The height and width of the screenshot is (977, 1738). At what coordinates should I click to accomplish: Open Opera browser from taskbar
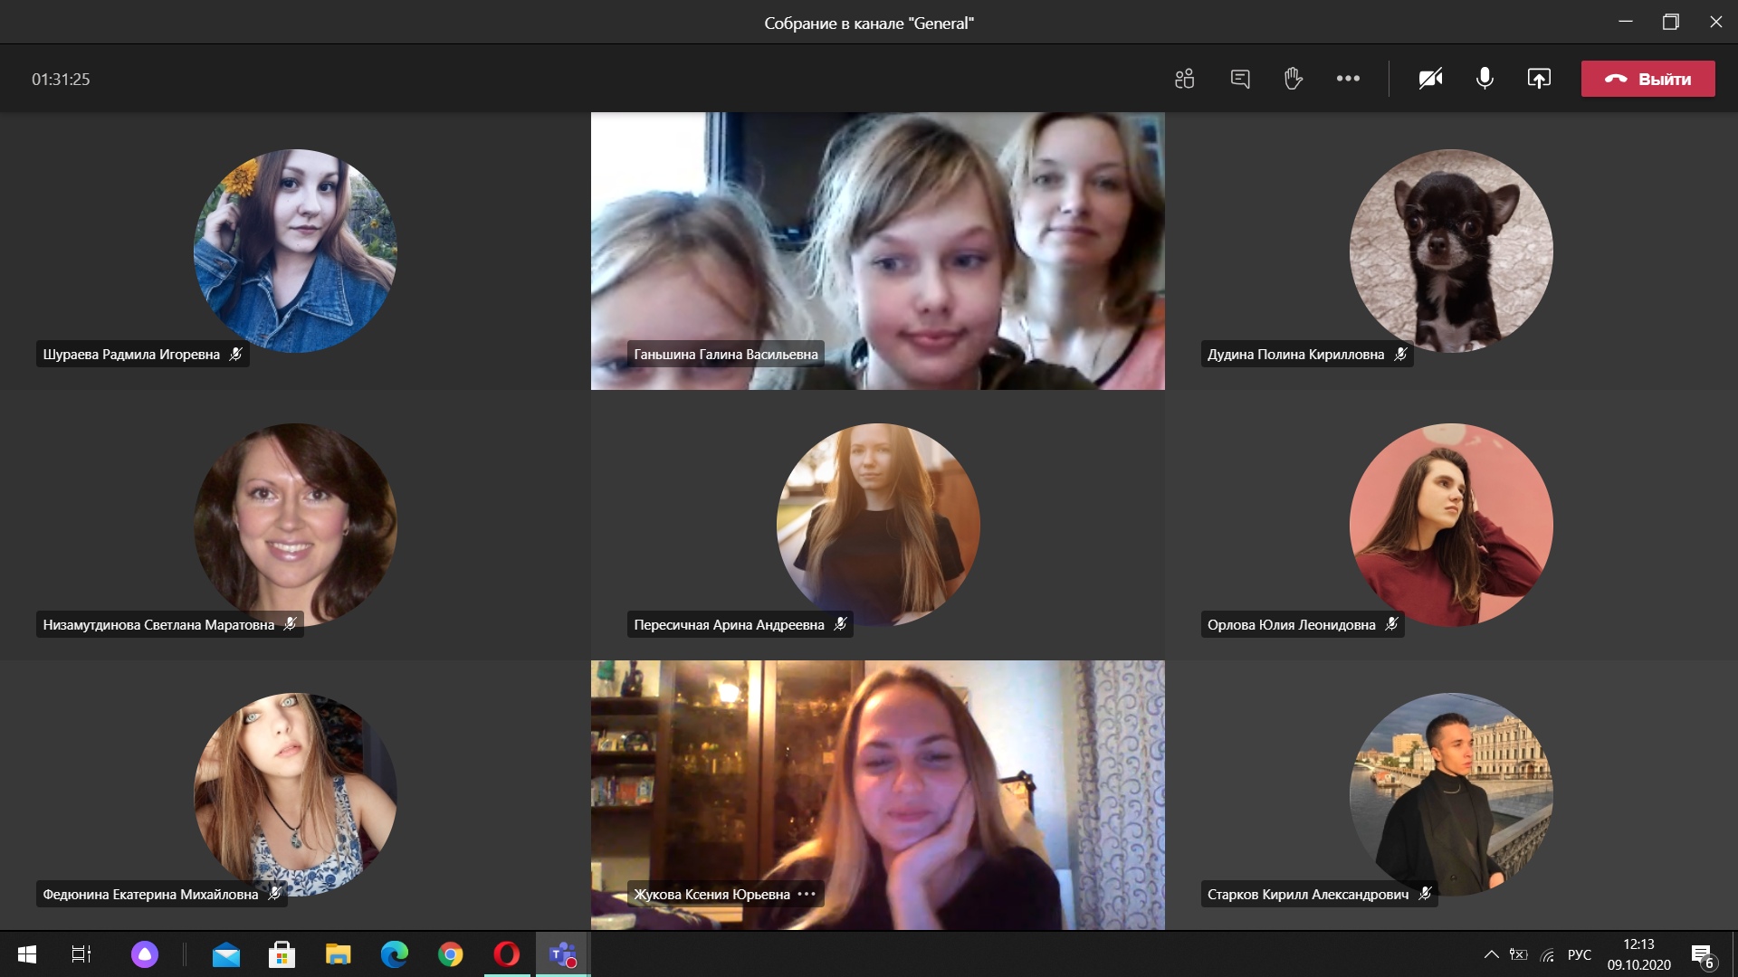(507, 954)
